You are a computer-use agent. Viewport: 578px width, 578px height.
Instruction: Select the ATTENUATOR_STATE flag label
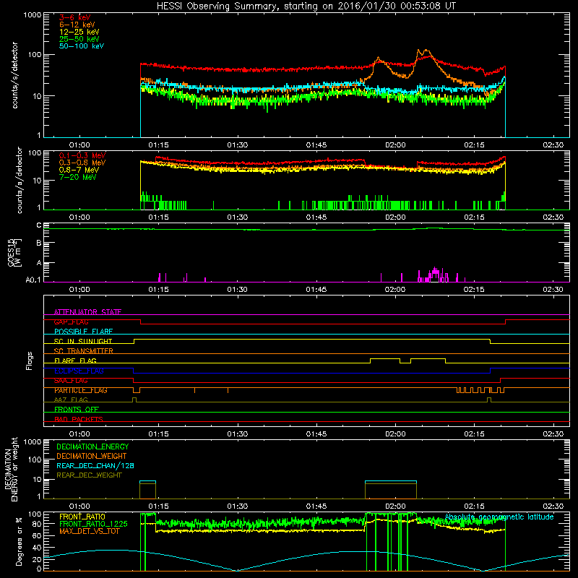tap(87, 312)
